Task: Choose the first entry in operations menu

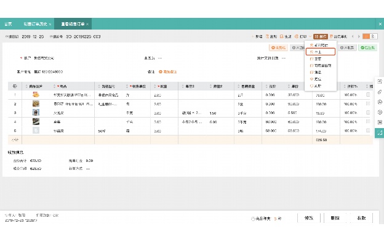Action: point(321,46)
